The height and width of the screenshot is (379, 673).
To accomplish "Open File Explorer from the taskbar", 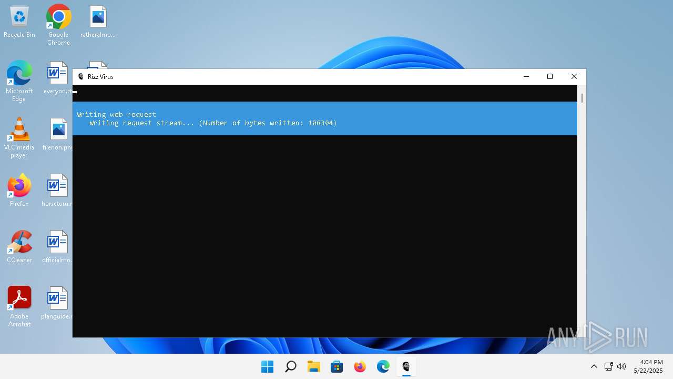I will (314, 366).
